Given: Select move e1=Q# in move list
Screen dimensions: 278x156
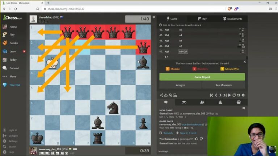Looking at the screenshot, I should coord(183,52).
